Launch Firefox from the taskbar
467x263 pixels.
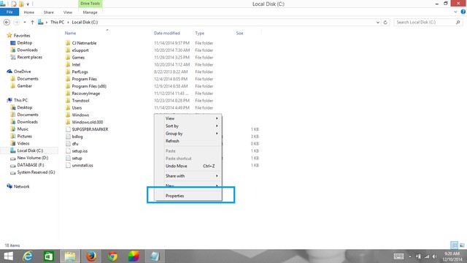point(91,256)
